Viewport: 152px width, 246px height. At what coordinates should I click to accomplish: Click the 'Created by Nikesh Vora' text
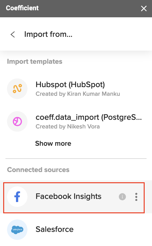(68, 127)
